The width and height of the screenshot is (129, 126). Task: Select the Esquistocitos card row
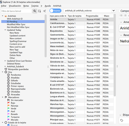(x=82, y=31)
